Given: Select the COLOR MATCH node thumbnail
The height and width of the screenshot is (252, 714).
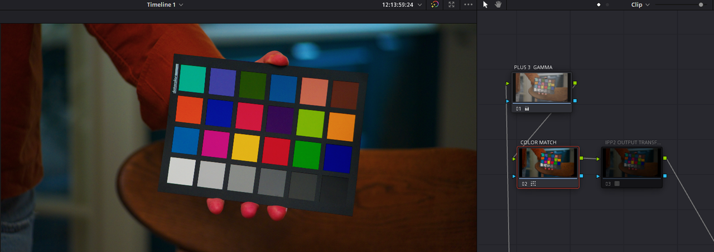Looking at the screenshot, I should pyautogui.click(x=548, y=162).
